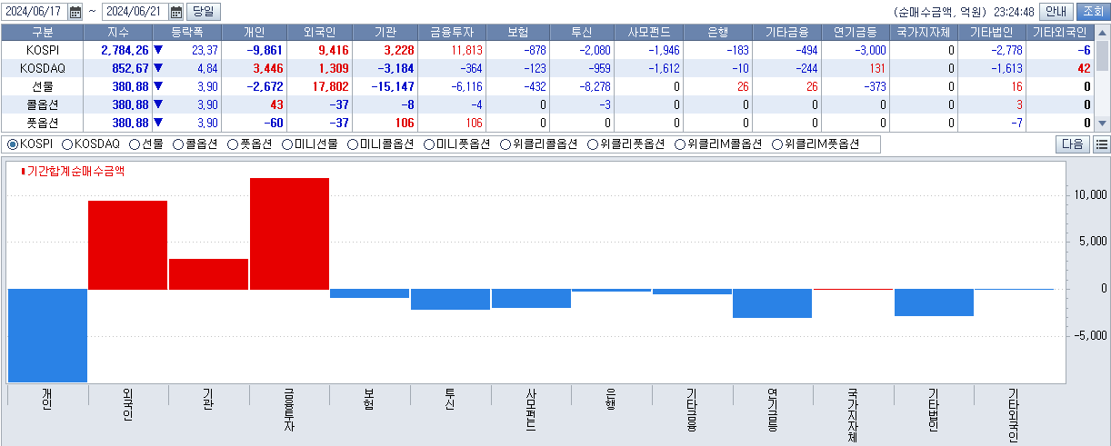Click the red 금융투자 bar in chart
Image resolution: width=1111 pixels, height=446 pixels.
point(289,233)
